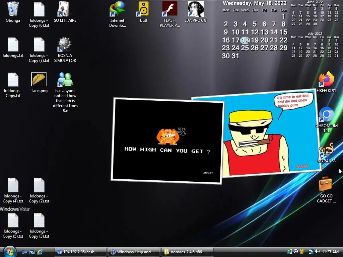Click Show Desktop in quick launch

(x=24, y=252)
